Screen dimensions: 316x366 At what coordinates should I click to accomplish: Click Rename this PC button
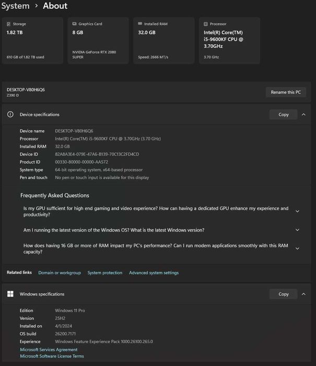point(286,92)
